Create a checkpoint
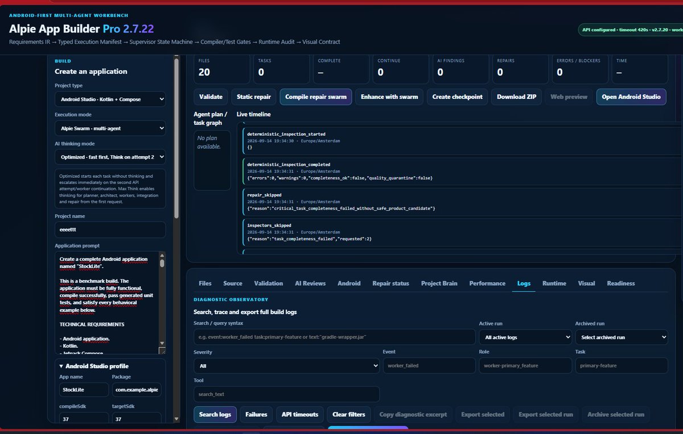This screenshot has width=683, height=434. [x=457, y=97]
